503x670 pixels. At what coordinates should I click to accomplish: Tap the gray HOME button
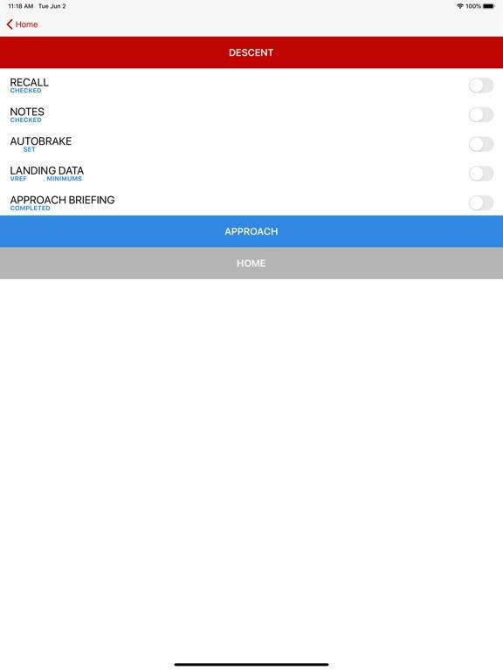click(x=251, y=263)
